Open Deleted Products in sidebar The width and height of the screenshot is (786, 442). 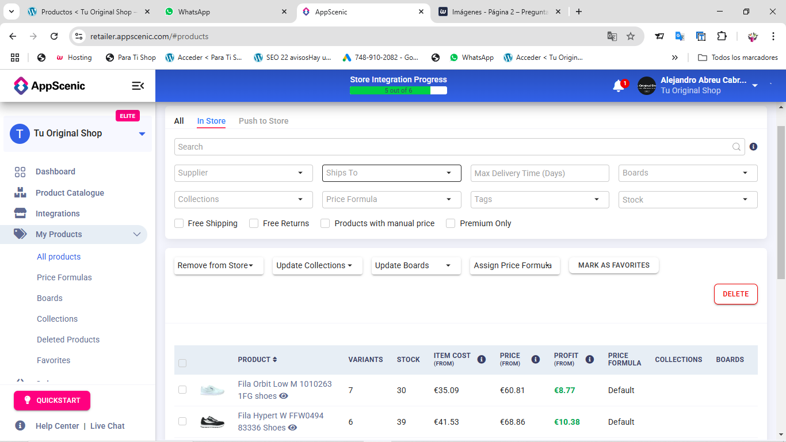[x=68, y=340]
